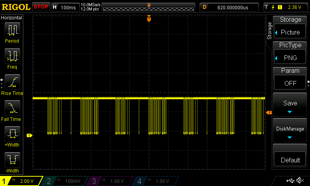Choose the Rise Time measurement icon
Screen dimensions: 310x186
click(x=12, y=82)
